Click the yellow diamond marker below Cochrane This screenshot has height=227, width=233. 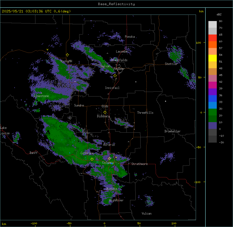coord(92,159)
